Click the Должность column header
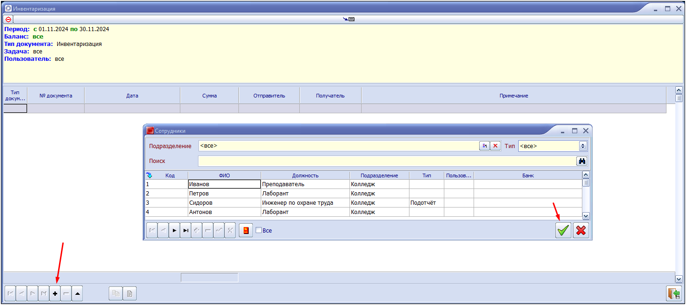The height and width of the screenshot is (305, 686). (305, 175)
